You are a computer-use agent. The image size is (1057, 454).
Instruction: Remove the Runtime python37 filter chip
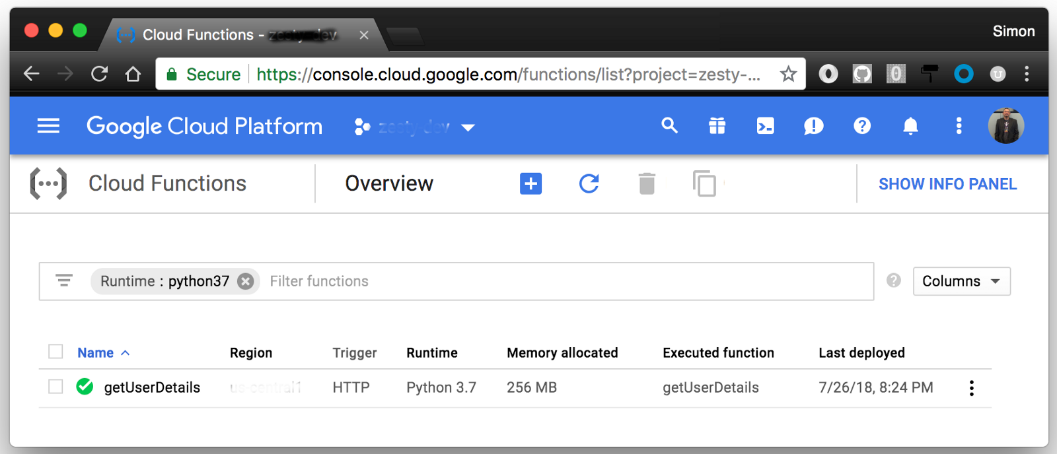[245, 281]
